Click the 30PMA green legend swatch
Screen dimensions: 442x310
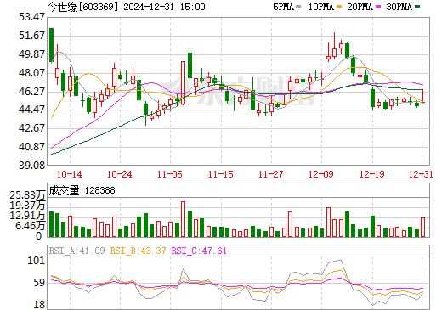click(x=417, y=7)
